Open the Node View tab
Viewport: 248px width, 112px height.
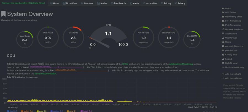pos(70,3)
